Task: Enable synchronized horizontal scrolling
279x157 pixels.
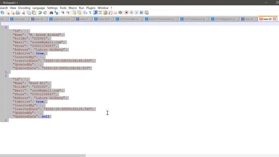Action: click(79, 13)
